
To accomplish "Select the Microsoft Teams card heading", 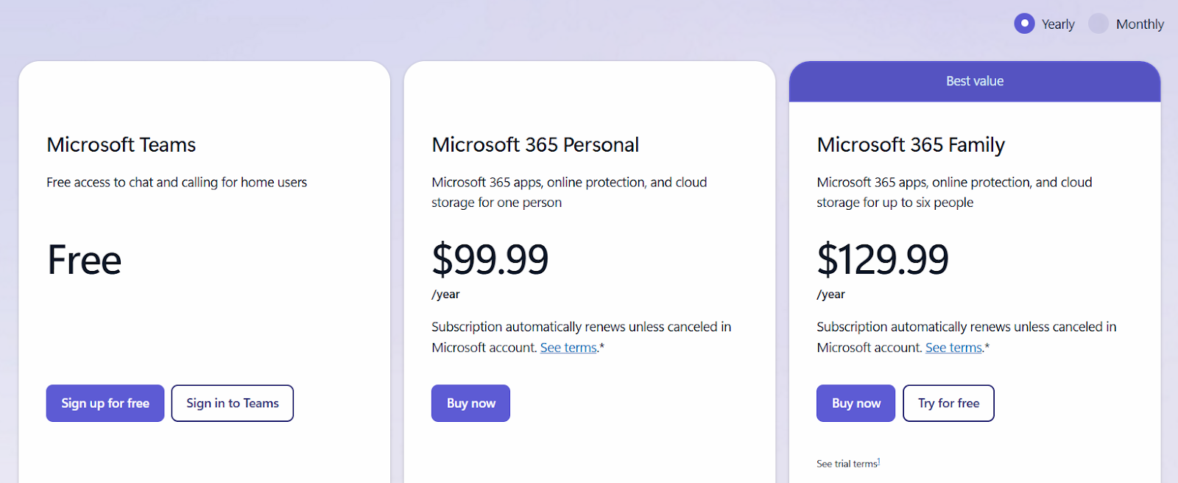I will (x=121, y=144).
